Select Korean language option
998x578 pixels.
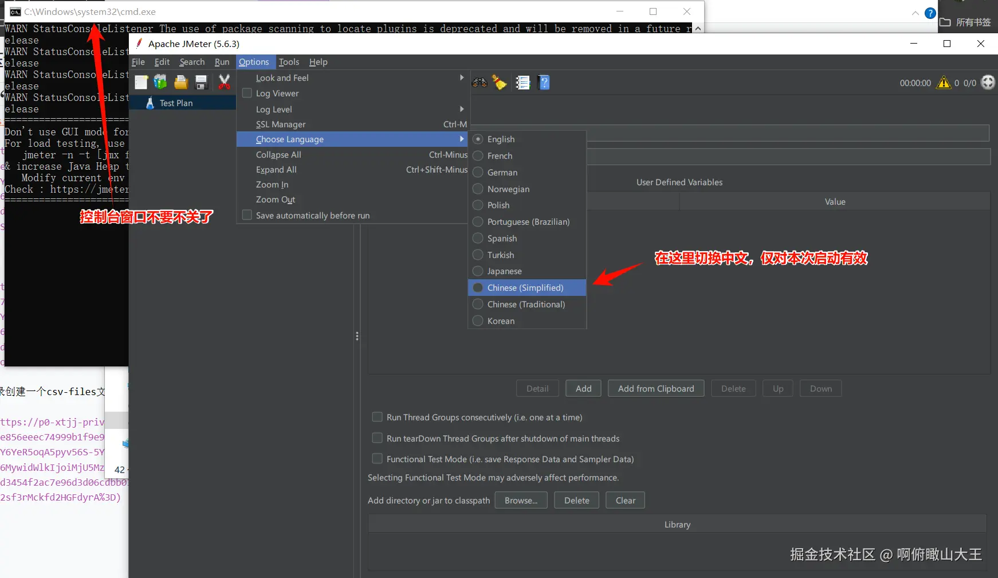(527, 321)
